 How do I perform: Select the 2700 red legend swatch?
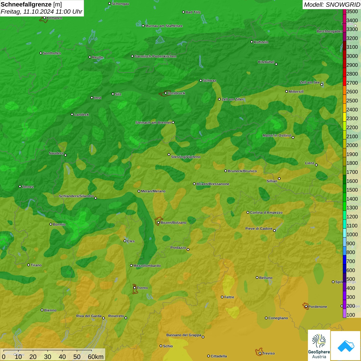coord(344,81)
